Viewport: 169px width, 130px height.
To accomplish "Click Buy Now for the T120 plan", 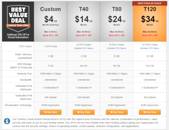I will pos(150,112).
